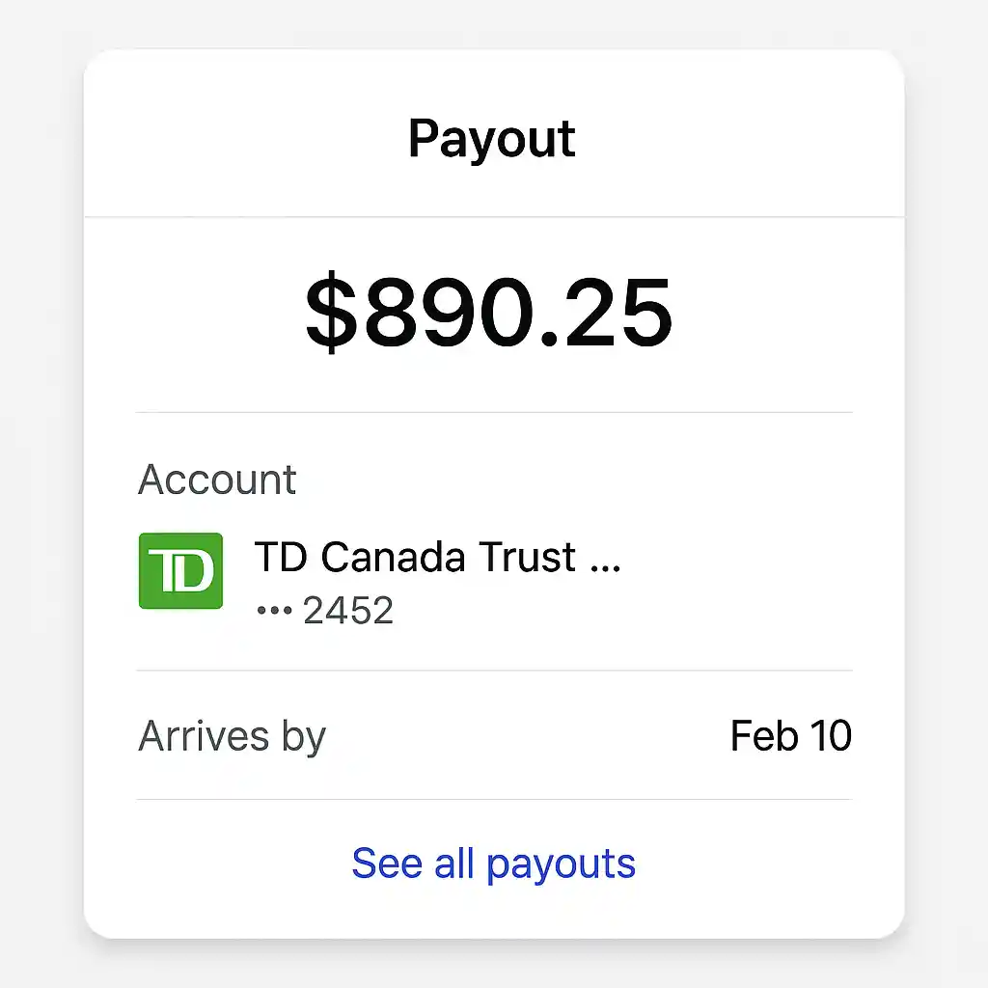Click the Arrives by label

[233, 735]
